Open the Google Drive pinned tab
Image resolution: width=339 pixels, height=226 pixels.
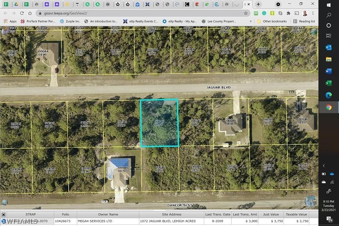point(16,5)
